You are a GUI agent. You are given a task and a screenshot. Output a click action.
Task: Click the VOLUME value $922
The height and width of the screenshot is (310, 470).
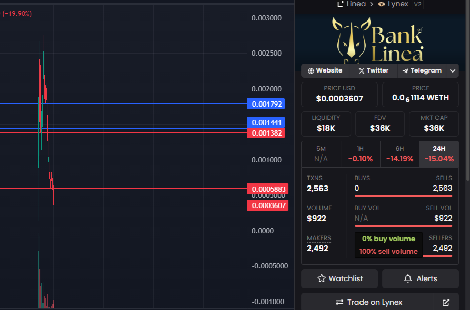pos(316,219)
